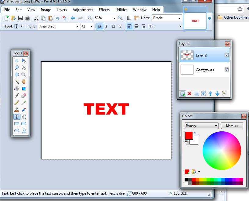Disable bold text formatting
249x201 pixels.
coord(99,27)
